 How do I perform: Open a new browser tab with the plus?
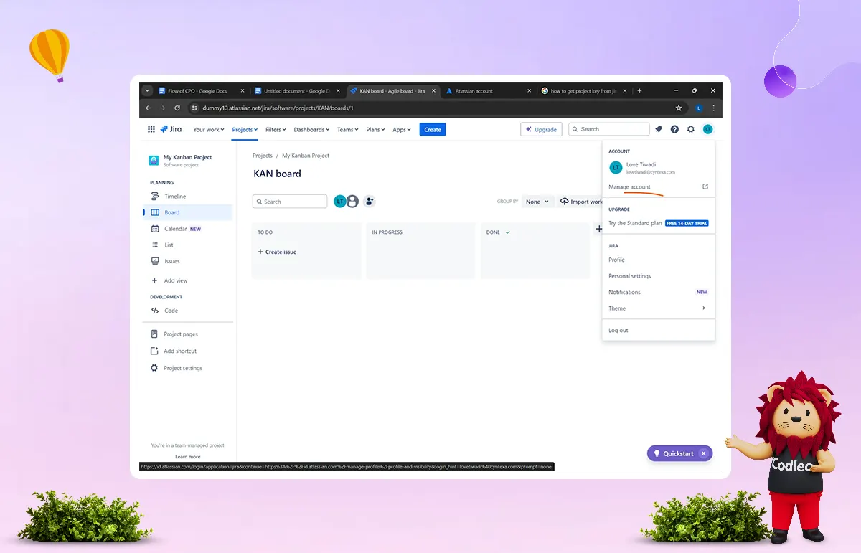[x=639, y=91]
